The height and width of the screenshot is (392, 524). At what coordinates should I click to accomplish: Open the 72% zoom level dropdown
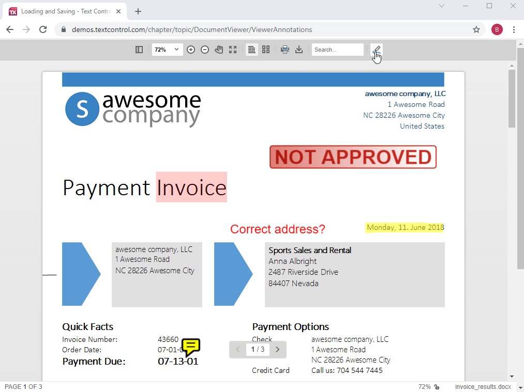click(167, 50)
